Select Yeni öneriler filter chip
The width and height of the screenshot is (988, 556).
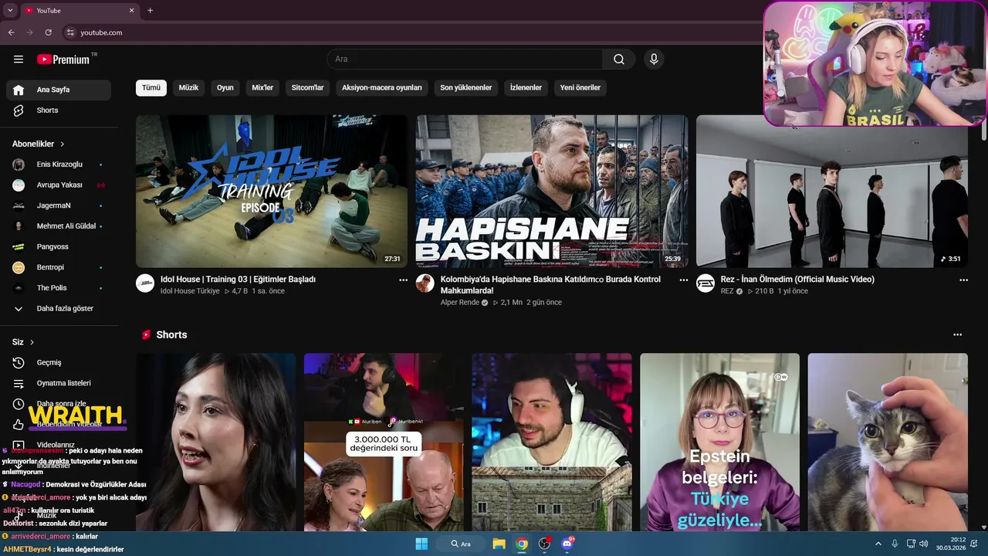(x=580, y=88)
